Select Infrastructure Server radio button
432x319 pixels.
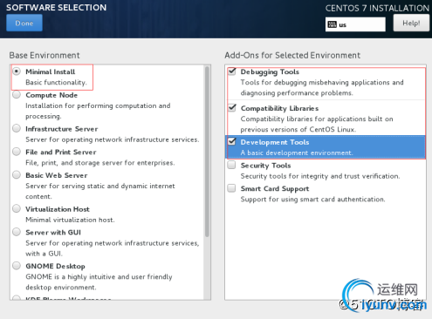click(x=17, y=128)
